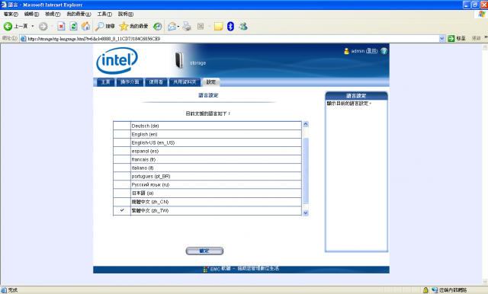
Task: Expand the toolbar overflow chevron
Action: click(486, 38)
